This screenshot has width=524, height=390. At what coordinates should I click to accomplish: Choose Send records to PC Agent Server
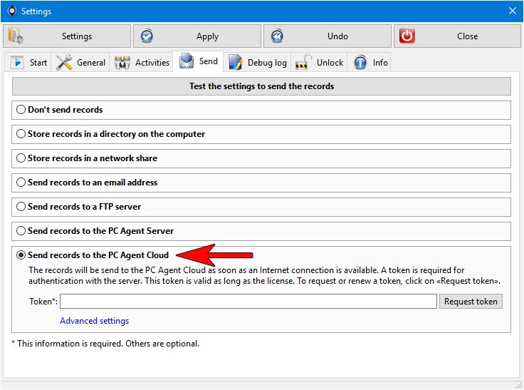point(21,231)
